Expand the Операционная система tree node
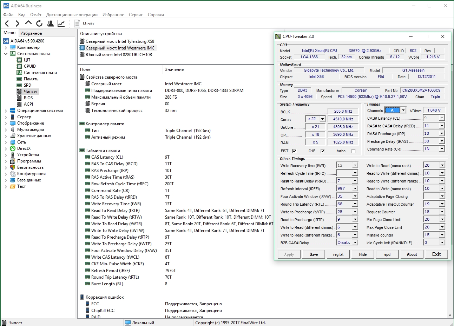Screen dimensions: 454x326 tap(6, 111)
